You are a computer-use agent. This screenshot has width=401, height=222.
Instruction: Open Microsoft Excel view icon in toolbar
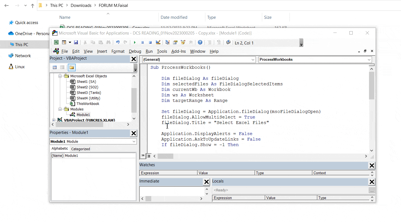pyautogui.click(x=56, y=43)
